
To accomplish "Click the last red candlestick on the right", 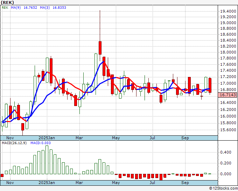I will [x=210, y=85].
